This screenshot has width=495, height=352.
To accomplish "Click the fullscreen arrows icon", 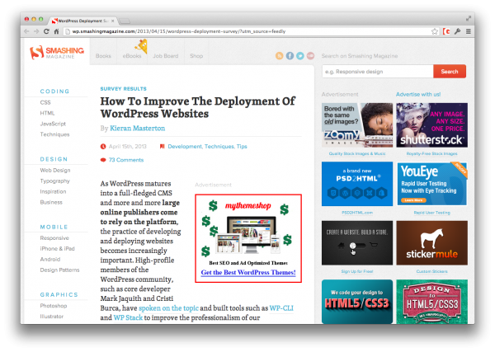I will (x=469, y=19).
